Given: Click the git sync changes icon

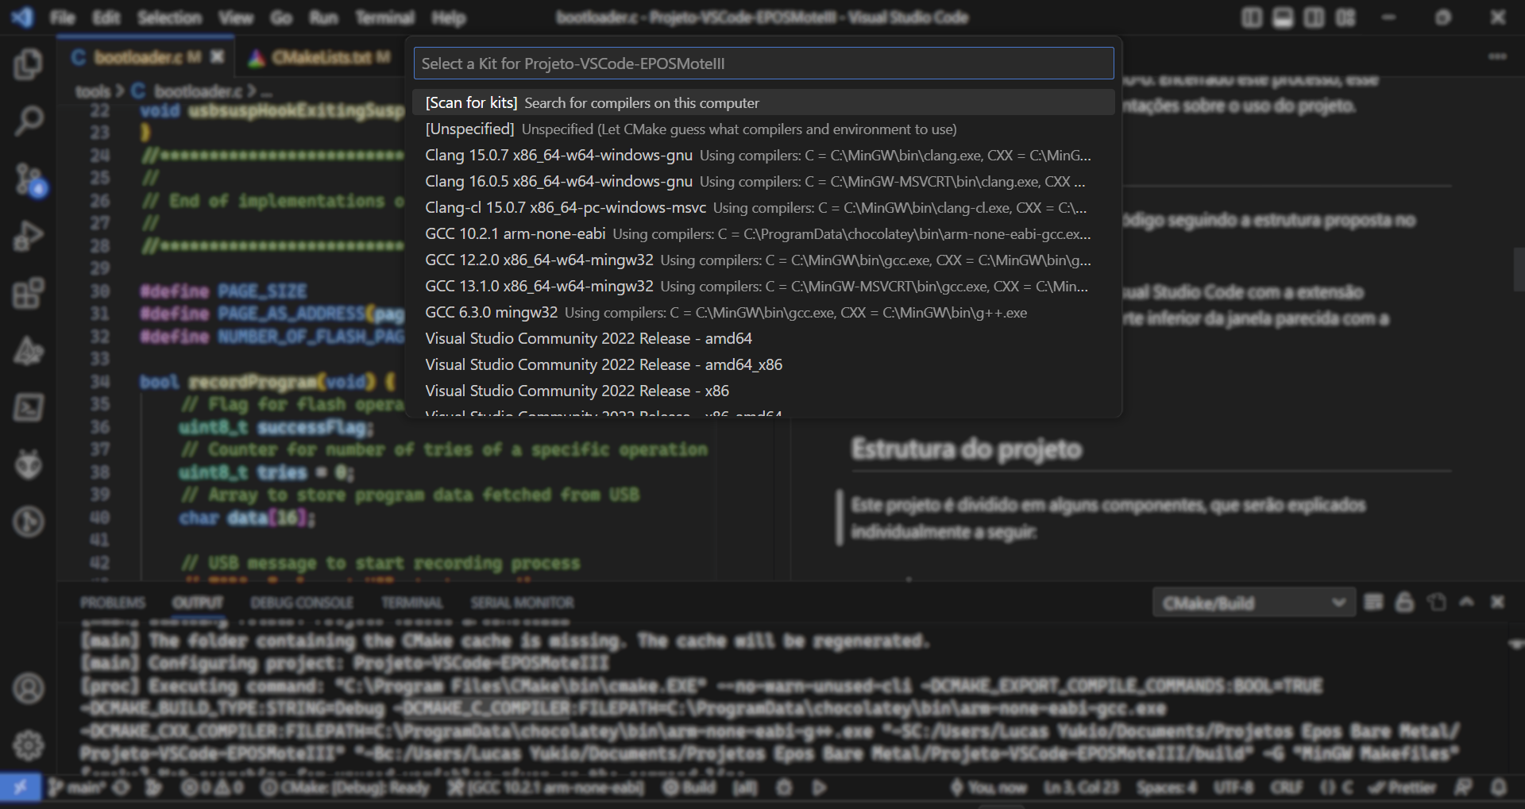Looking at the screenshot, I should coord(121,788).
